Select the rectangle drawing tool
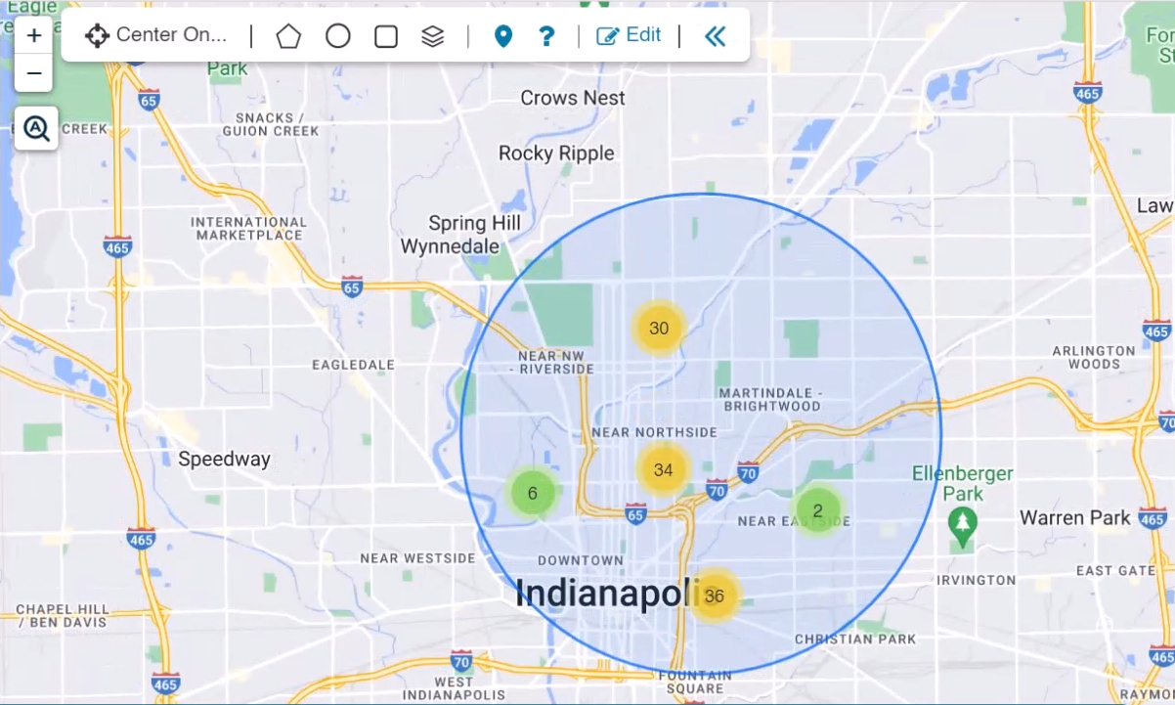The image size is (1175, 705). [x=386, y=36]
